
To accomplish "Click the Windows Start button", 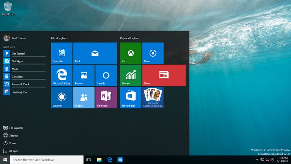I will [x=5, y=160].
